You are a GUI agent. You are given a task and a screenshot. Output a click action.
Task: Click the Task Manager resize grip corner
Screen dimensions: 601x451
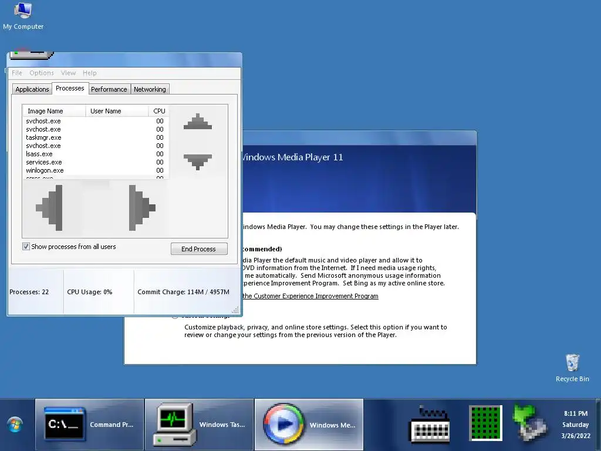(235, 310)
